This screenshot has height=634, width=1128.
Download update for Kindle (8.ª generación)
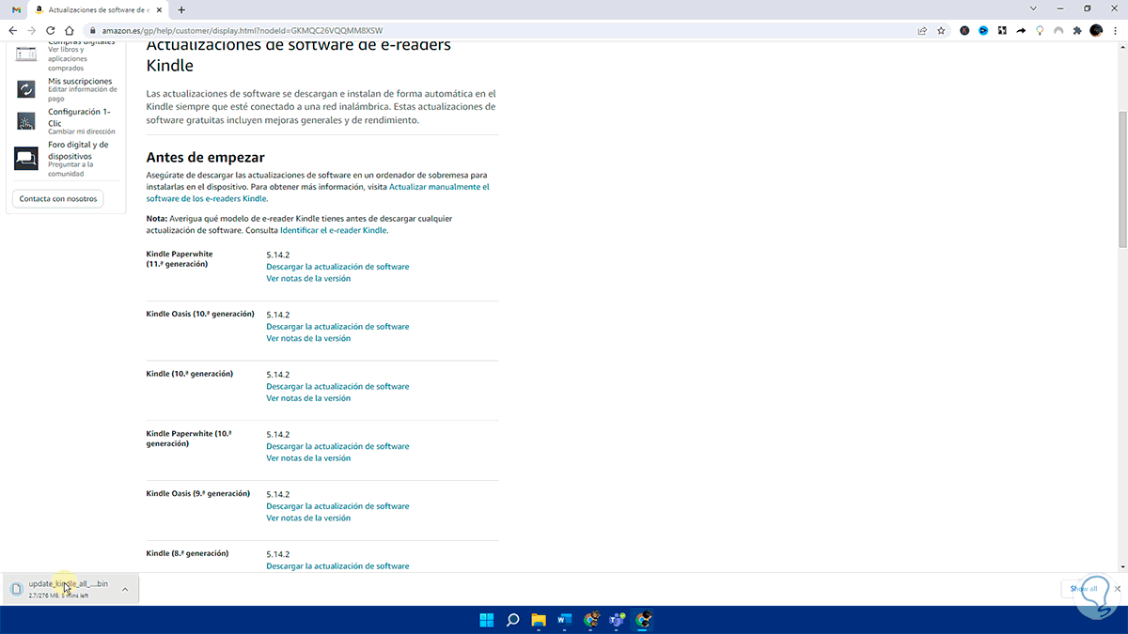pyautogui.click(x=337, y=566)
